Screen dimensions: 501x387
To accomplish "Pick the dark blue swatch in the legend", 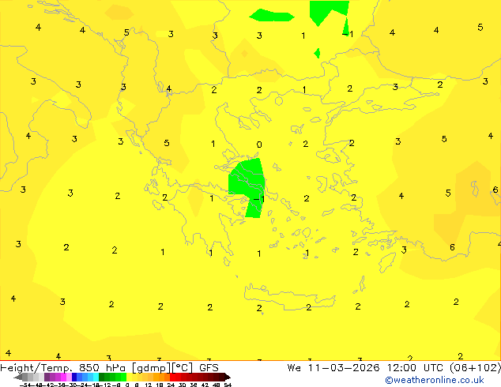I will pyautogui.click(x=74, y=377).
